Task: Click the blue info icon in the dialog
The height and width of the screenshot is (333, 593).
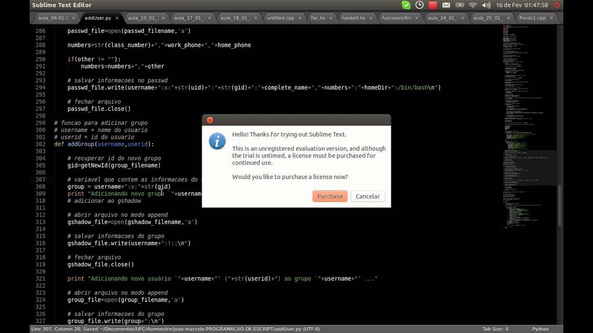Action: pyautogui.click(x=217, y=141)
